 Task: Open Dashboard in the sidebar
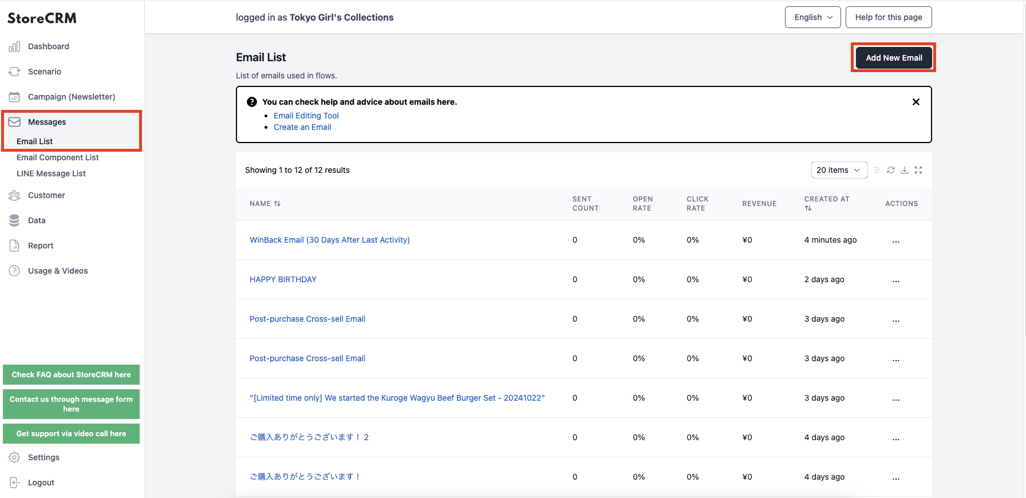(49, 46)
